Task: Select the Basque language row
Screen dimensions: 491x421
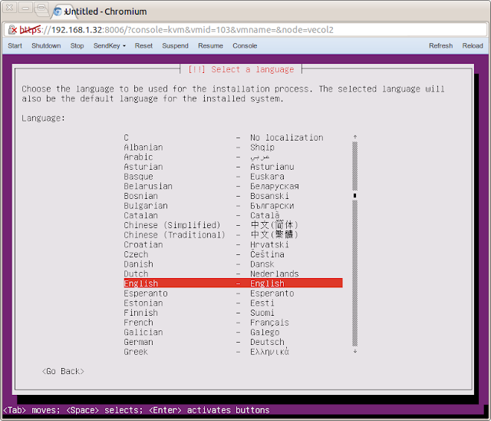Action: coord(233,176)
